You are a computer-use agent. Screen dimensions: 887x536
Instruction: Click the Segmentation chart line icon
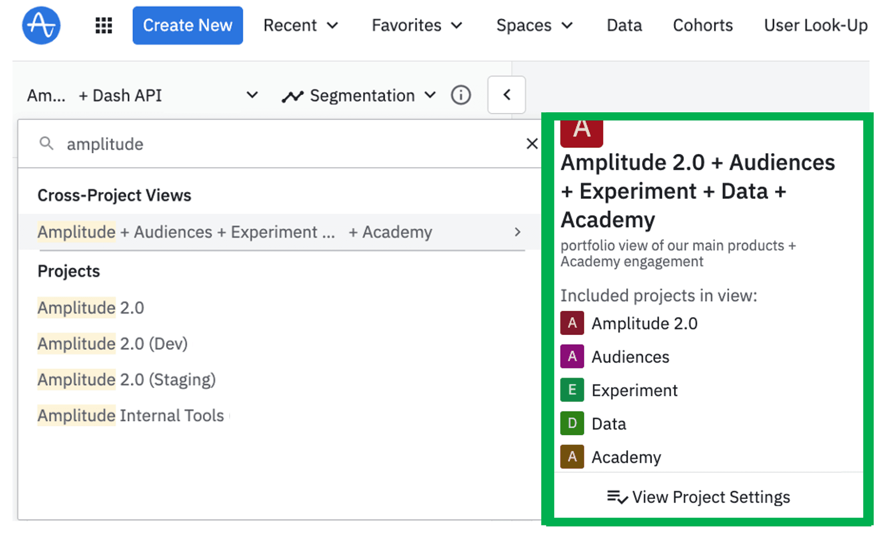click(x=292, y=96)
